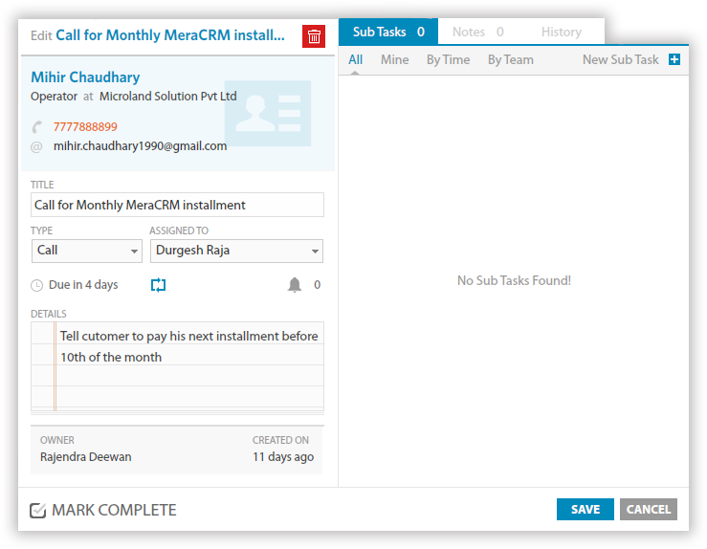Image resolution: width=707 pixels, height=549 pixels.
Task: Open the Type dropdown showing Call
Action: pyautogui.click(x=87, y=251)
